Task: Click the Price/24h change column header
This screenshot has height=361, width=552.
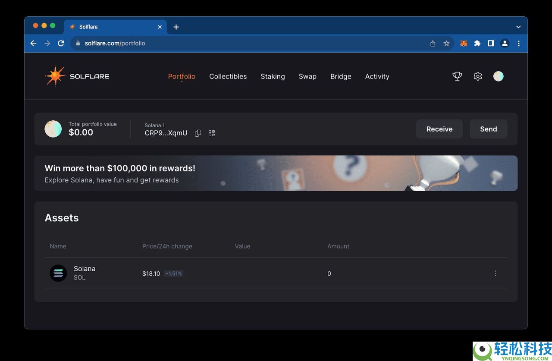Action: pos(167,246)
